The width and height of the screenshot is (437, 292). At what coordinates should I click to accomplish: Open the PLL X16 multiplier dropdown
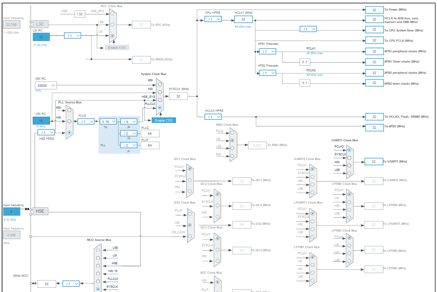(x=108, y=121)
